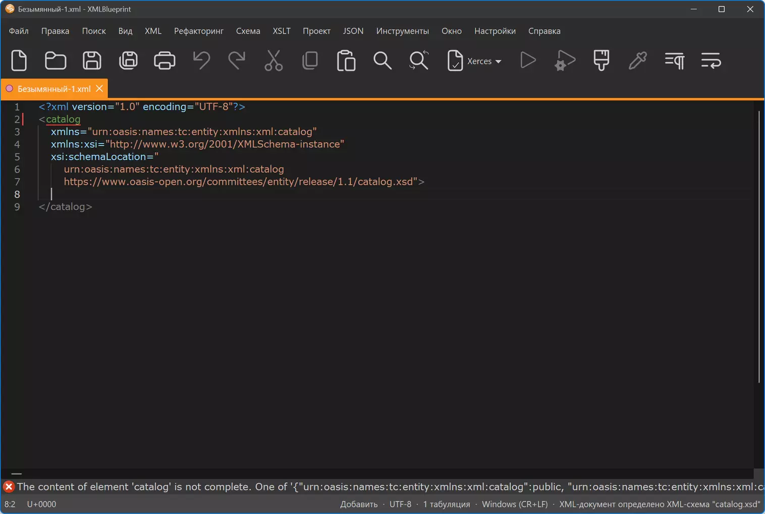Open a file using the folder icon
765x514 pixels.
56,61
